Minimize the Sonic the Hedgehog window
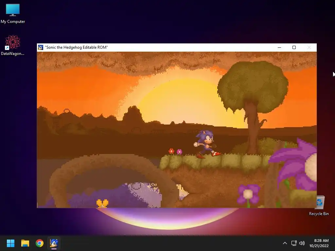 click(x=279, y=47)
